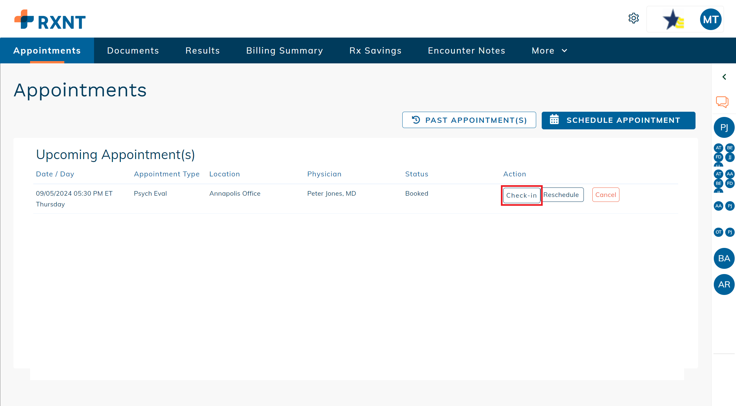
Task: Click the 'Thursday' day text
Action: point(50,204)
